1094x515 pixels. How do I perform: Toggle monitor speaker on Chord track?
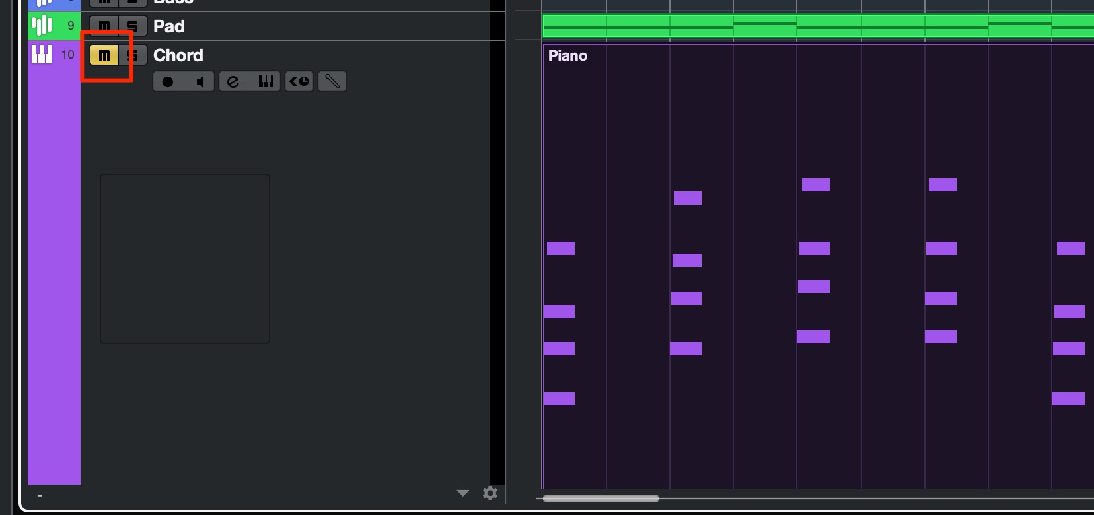(200, 82)
